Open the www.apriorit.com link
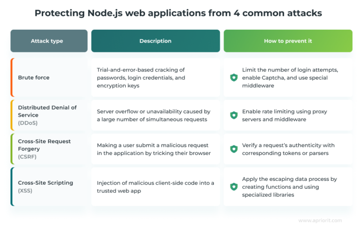Image resolution: width=357 pixels, height=230 pixels. coord(321,221)
